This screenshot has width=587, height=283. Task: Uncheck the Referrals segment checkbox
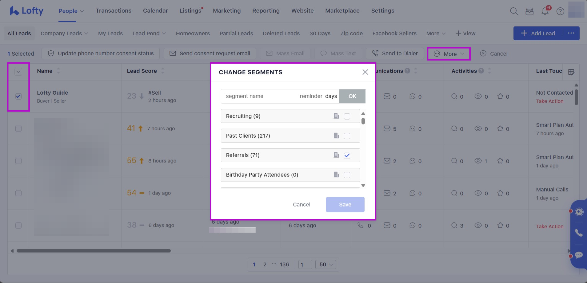click(x=347, y=155)
